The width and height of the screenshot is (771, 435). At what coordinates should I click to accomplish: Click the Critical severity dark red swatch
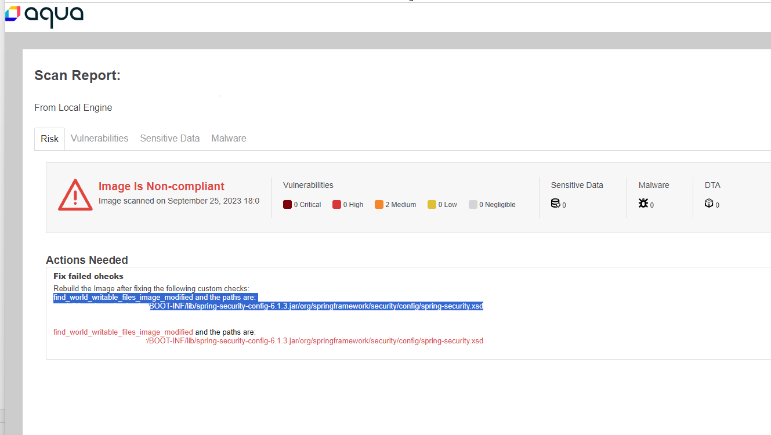[287, 204]
